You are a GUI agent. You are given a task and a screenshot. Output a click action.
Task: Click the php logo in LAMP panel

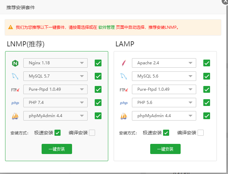(x=124, y=103)
